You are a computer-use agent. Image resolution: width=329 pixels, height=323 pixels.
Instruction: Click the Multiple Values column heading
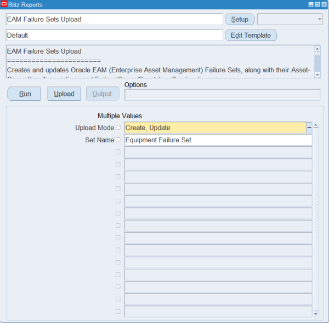point(120,116)
